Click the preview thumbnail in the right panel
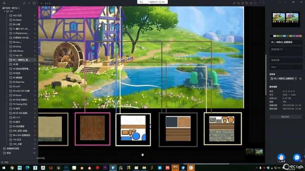305x171 pixels. (286, 19)
